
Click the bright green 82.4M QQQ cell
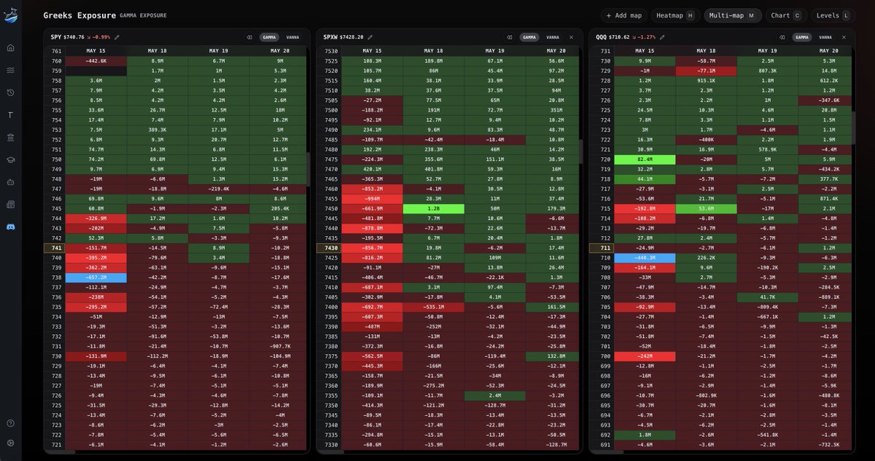point(645,159)
